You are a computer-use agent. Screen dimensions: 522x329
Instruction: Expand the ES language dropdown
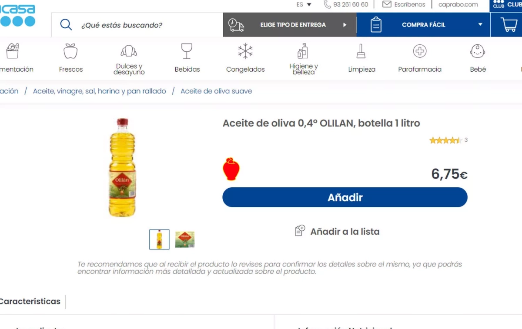coord(304,4)
